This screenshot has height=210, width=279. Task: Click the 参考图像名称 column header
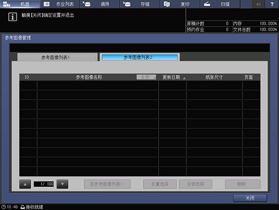[89, 77]
